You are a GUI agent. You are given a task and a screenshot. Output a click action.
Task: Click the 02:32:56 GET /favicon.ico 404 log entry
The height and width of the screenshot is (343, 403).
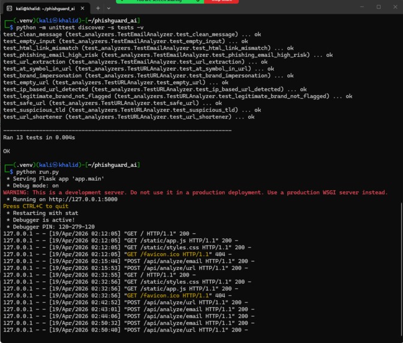(x=117, y=296)
